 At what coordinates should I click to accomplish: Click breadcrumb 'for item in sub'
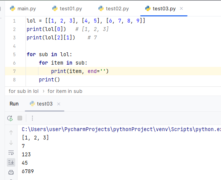[x=65, y=91]
